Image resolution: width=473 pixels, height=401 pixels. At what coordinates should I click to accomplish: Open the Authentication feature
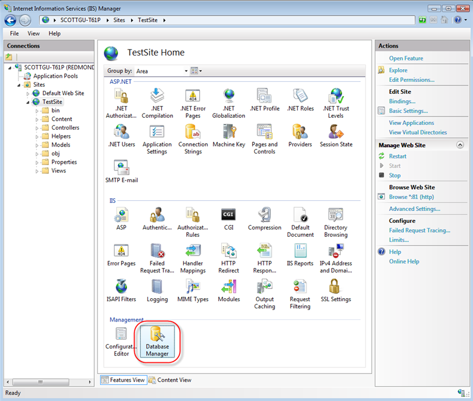[x=157, y=219]
